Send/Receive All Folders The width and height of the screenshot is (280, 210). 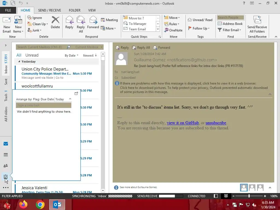[x=257, y=24]
